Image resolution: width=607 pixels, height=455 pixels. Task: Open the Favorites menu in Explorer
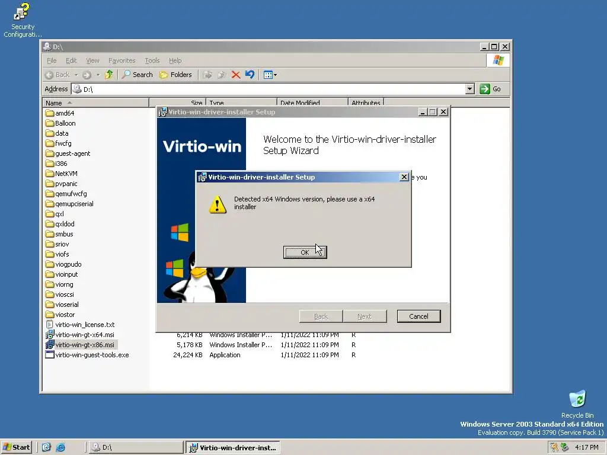[122, 60]
